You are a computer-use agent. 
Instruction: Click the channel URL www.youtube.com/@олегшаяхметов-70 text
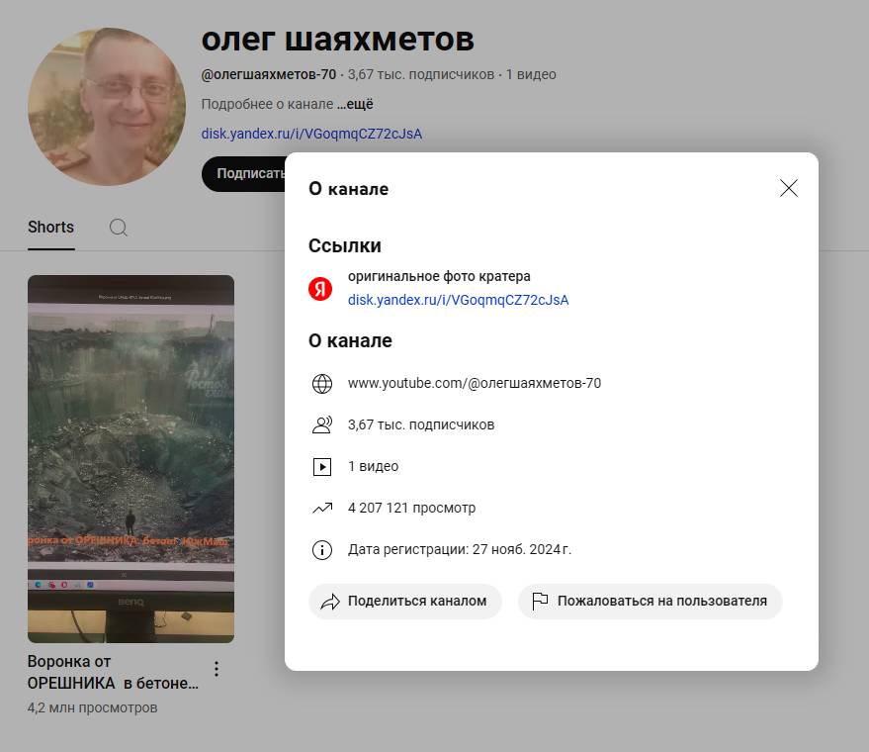click(x=475, y=383)
